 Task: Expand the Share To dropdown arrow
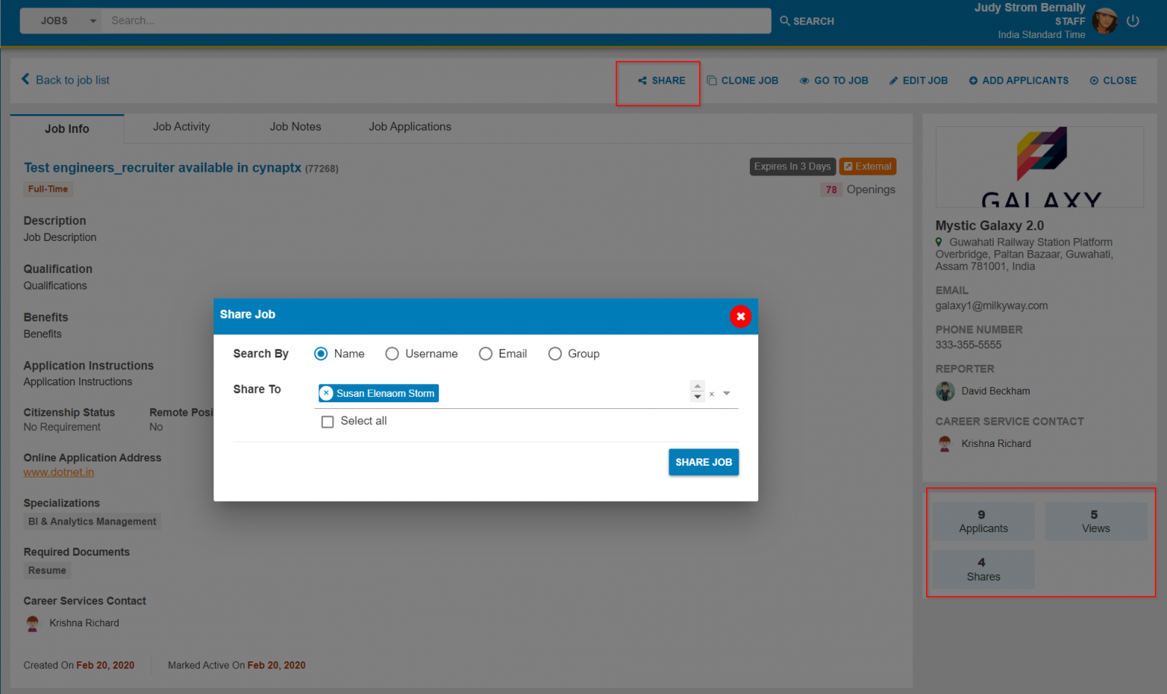tap(726, 394)
